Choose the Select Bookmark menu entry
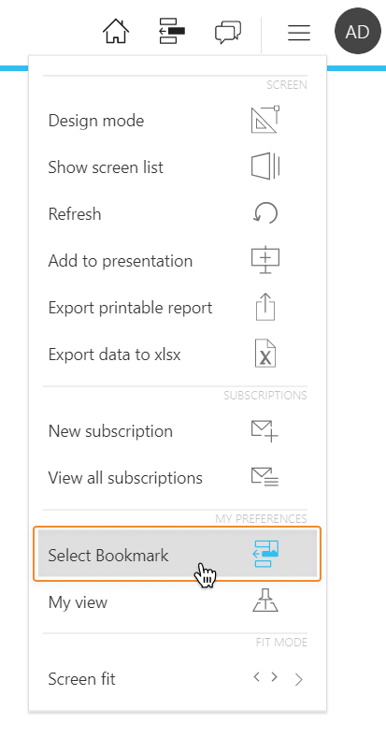386x753 pixels. 178,554
